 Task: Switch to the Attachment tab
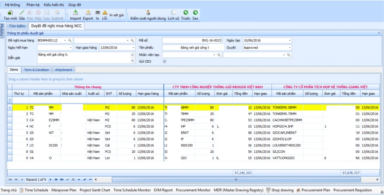click(64, 70)
